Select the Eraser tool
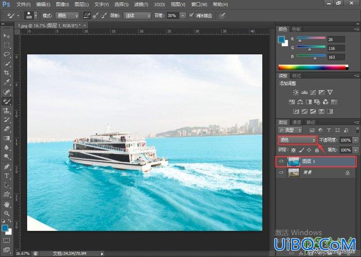361x257 pixels. pos(7,129)
